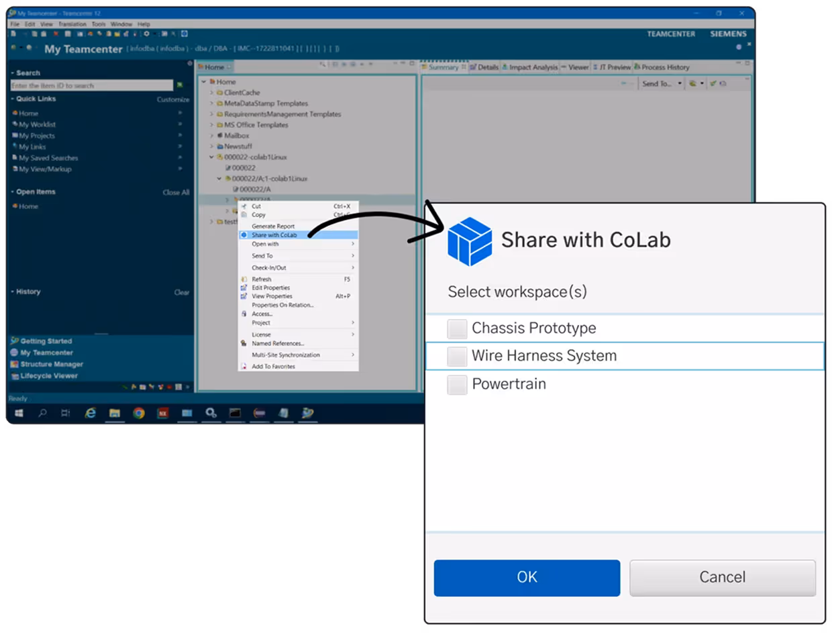Expand the Multi-Site Synchronization submenu arrow
This screenshot has height=642, width=832.
click(353, 355)
